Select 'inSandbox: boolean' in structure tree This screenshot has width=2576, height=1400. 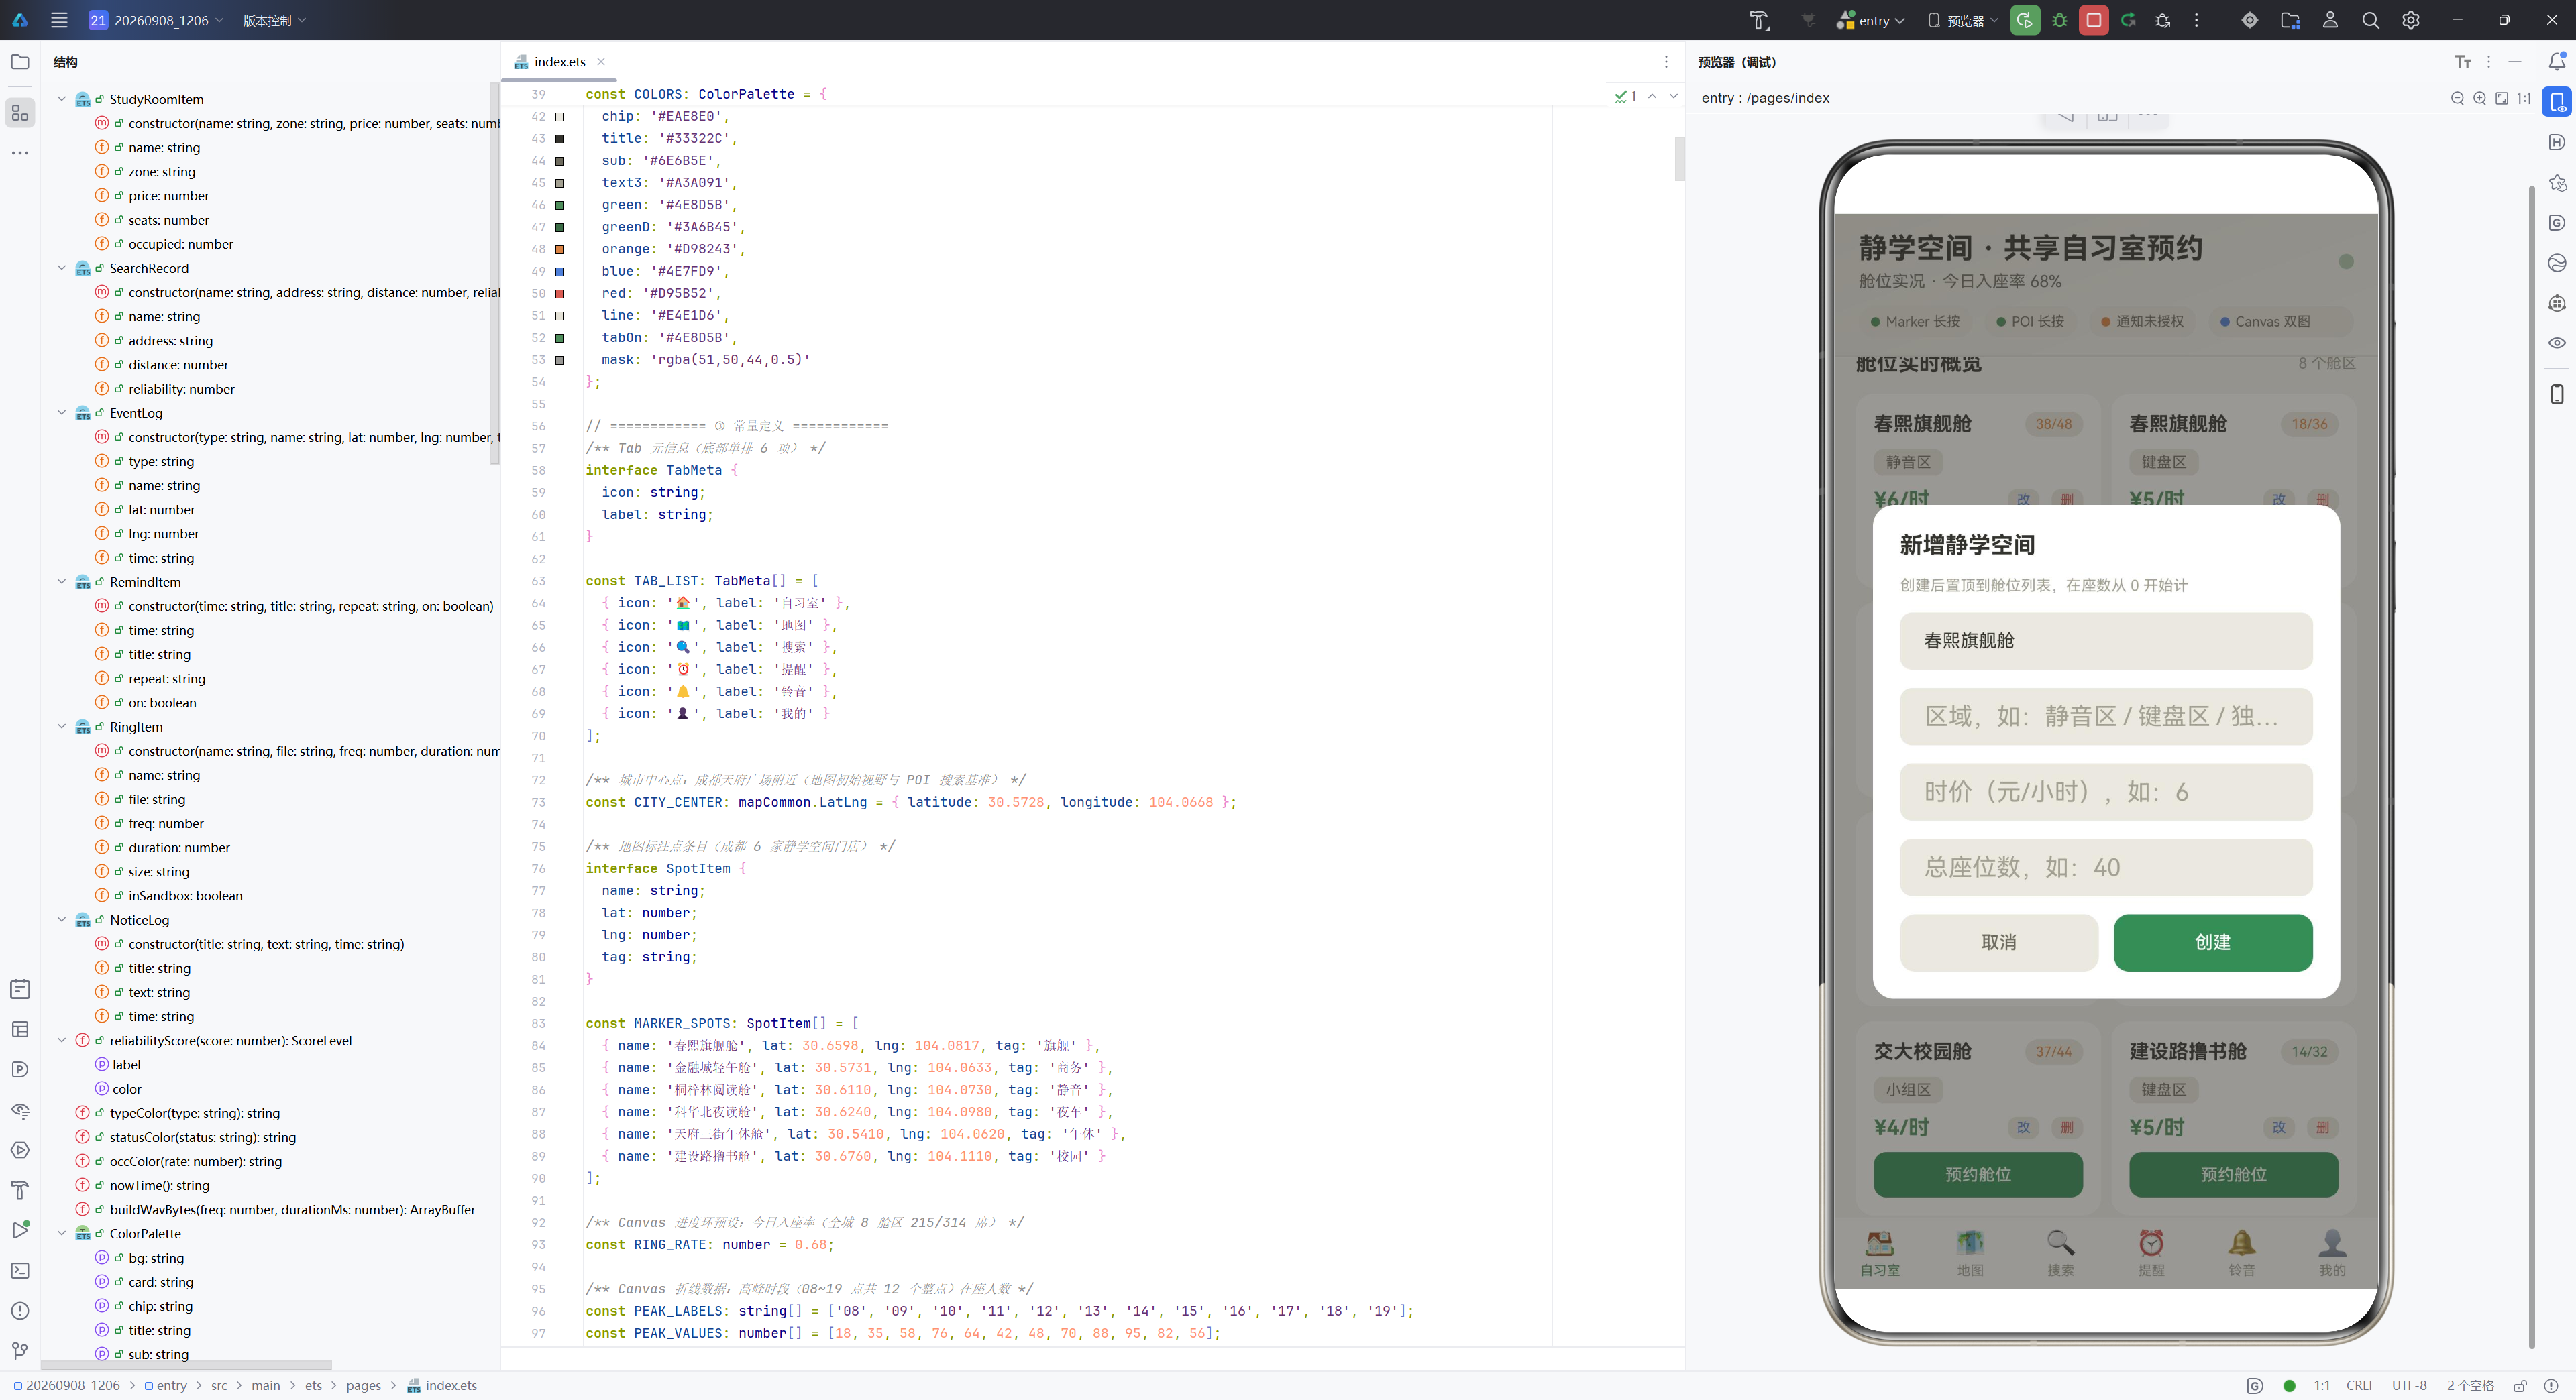tap(185, 895)
